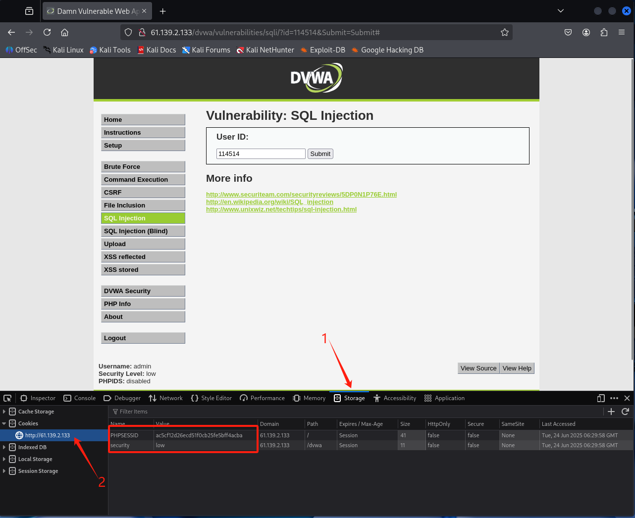This screenshot has width=635, height=518.
Task: Switch to the Performance tab
Action: pos(263,398)
